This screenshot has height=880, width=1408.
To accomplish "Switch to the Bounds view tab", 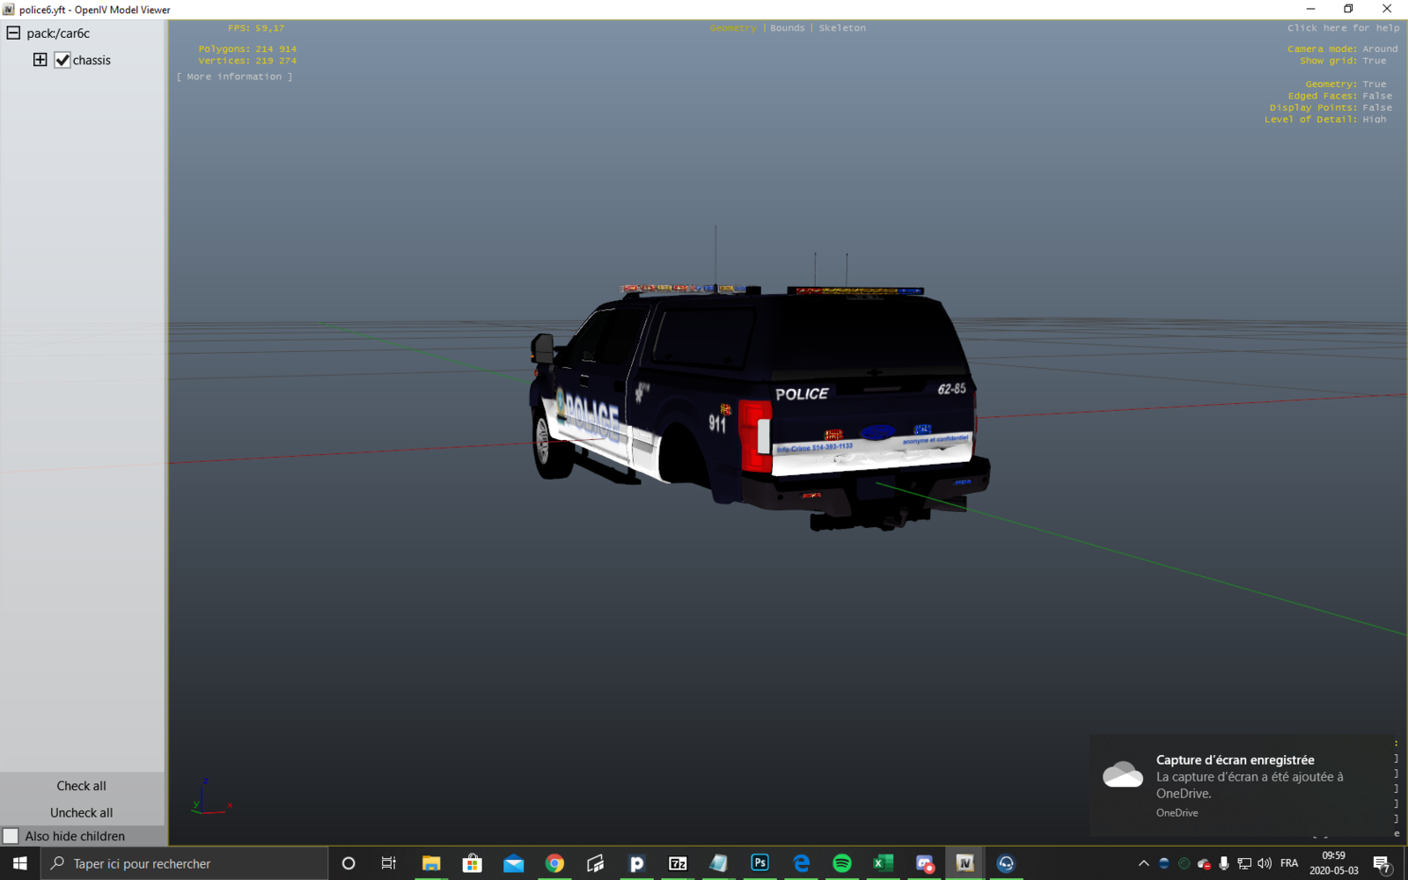I will [787, 28].
